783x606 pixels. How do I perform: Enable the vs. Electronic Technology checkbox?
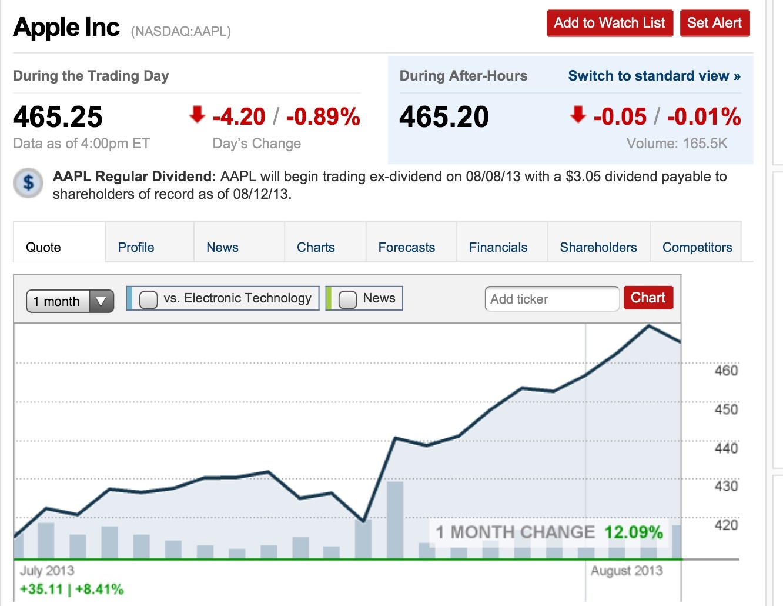click(x=148, y=299)
